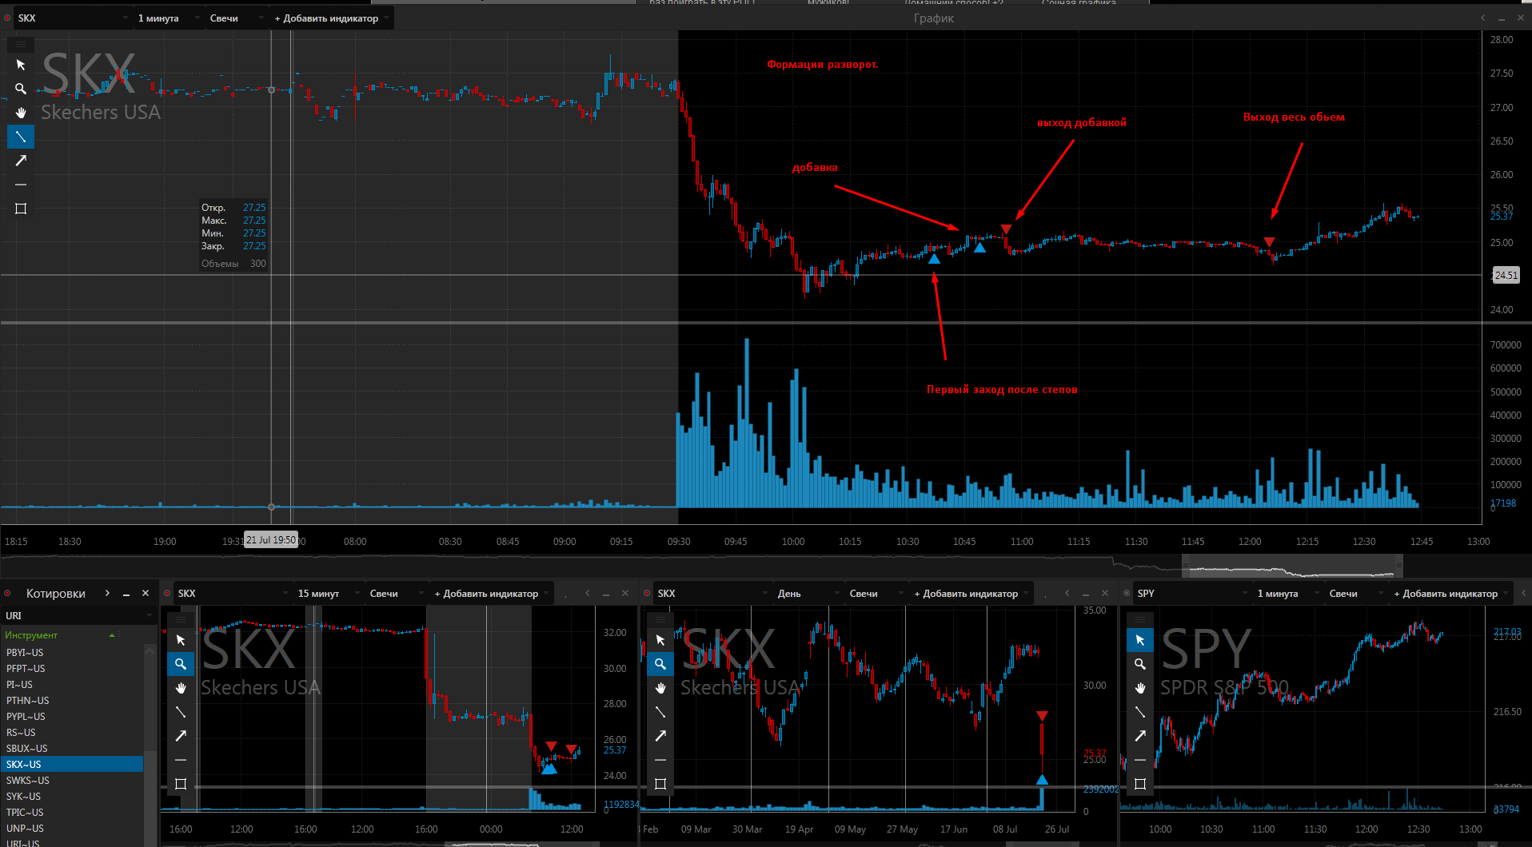Select the horizontal line tool in main chart

pos(21,185)
